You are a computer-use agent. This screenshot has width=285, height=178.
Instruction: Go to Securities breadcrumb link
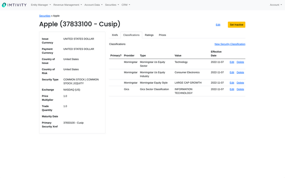point(45,16)
